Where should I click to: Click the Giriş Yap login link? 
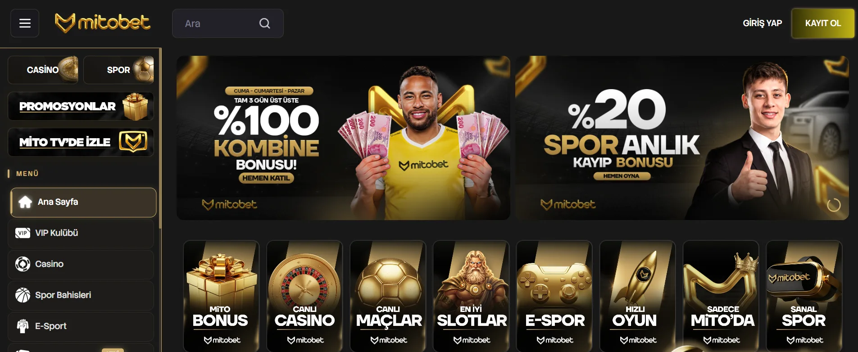[x=762, y=23]
